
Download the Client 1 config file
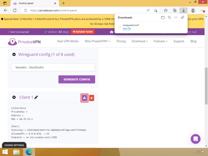84,98
